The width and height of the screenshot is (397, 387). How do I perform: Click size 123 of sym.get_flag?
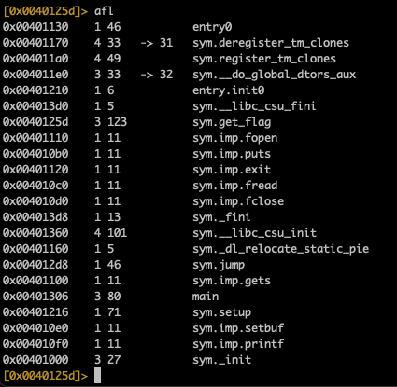117,122
